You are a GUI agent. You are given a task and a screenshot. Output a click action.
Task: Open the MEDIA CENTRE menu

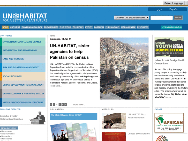pyautogui.click(x=128, y=27)
